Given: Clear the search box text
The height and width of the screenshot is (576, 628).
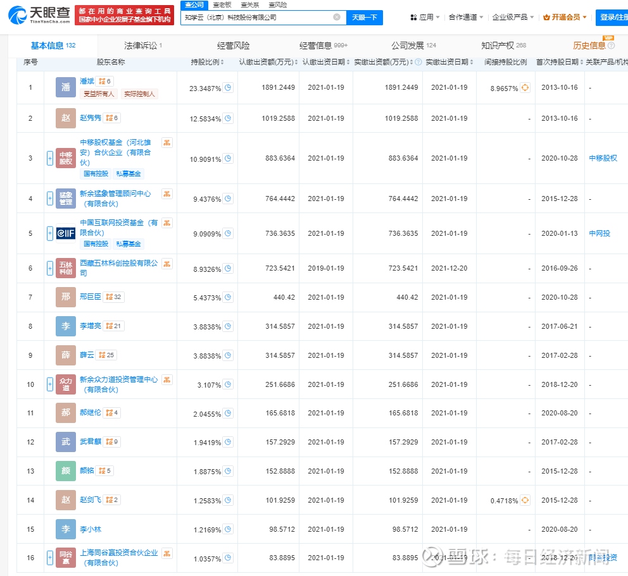Looking at the screenshot, I should 337,17.
